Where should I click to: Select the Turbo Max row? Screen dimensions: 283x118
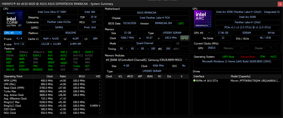[x=52, y=92]
